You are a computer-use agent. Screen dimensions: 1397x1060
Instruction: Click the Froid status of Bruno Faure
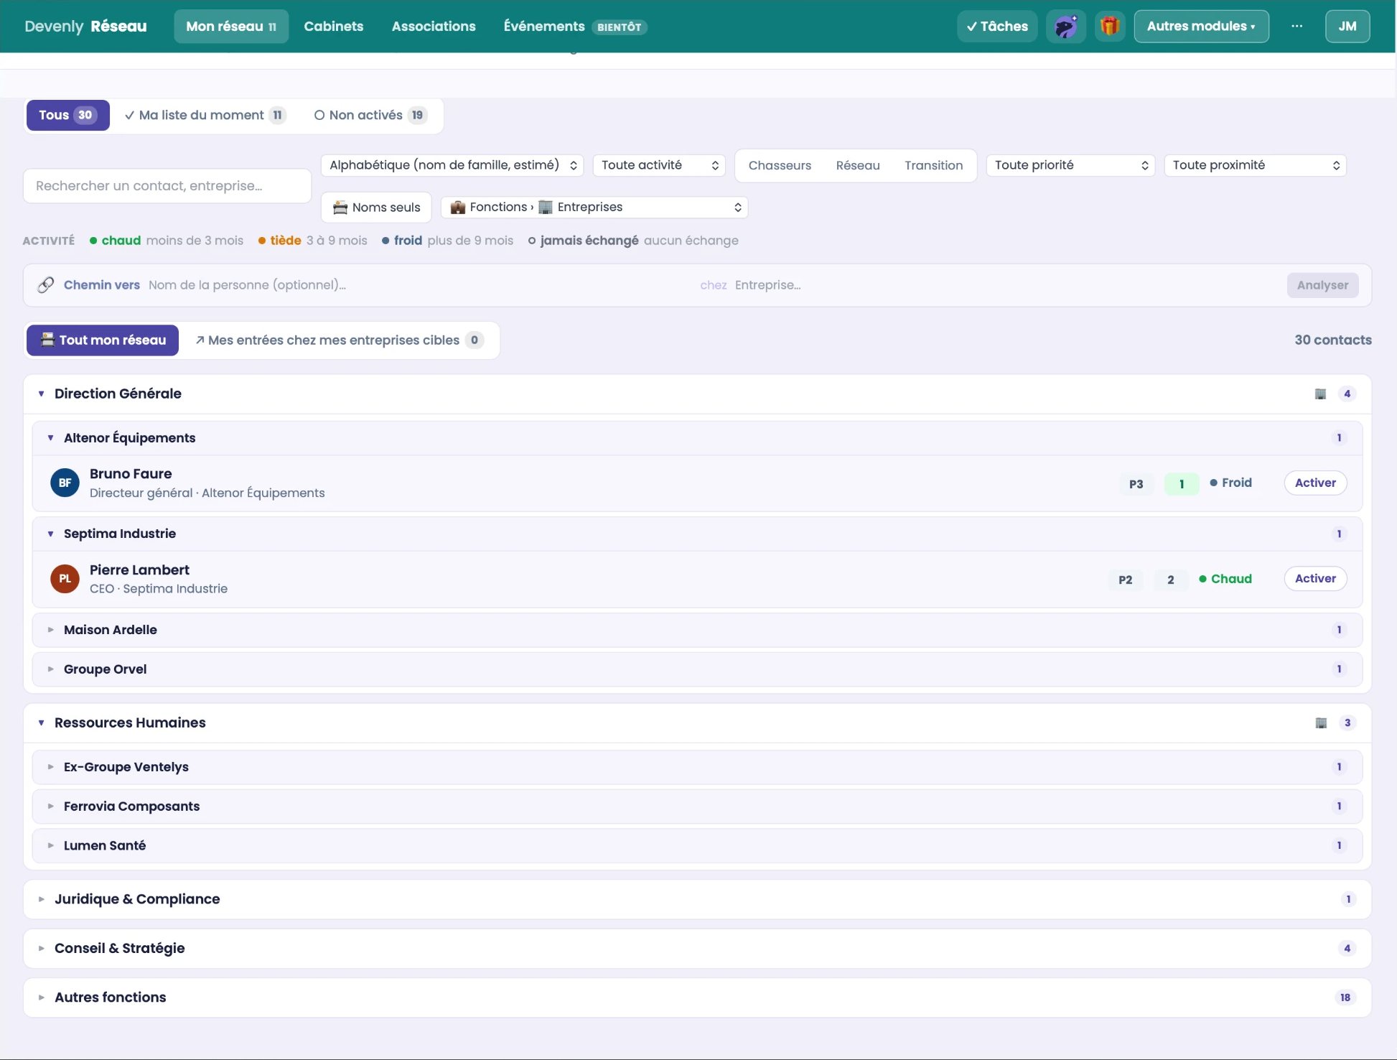pyautogui.click(x=1231, y=483)
